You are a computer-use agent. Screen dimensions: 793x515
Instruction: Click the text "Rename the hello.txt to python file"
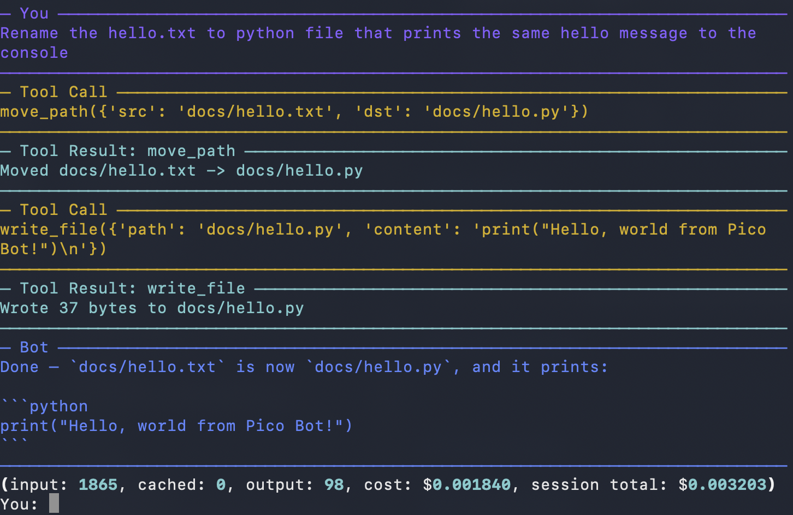pyautogui.click(x=172, y=33)
